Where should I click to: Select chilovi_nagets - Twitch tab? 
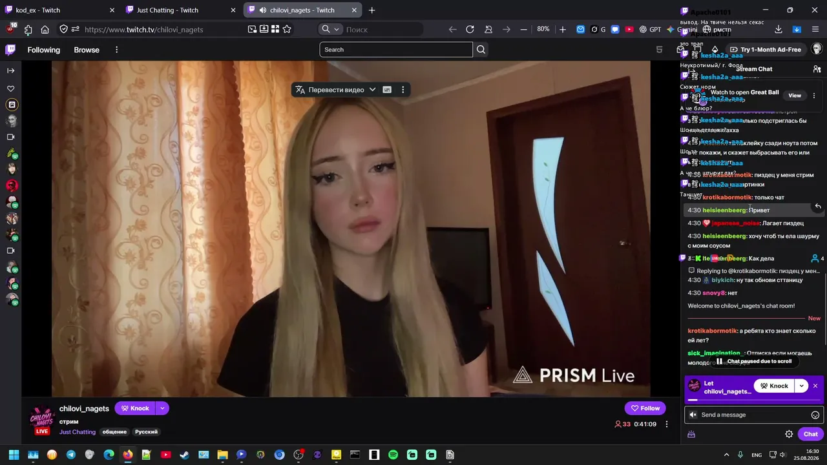(x=302, y=10)
